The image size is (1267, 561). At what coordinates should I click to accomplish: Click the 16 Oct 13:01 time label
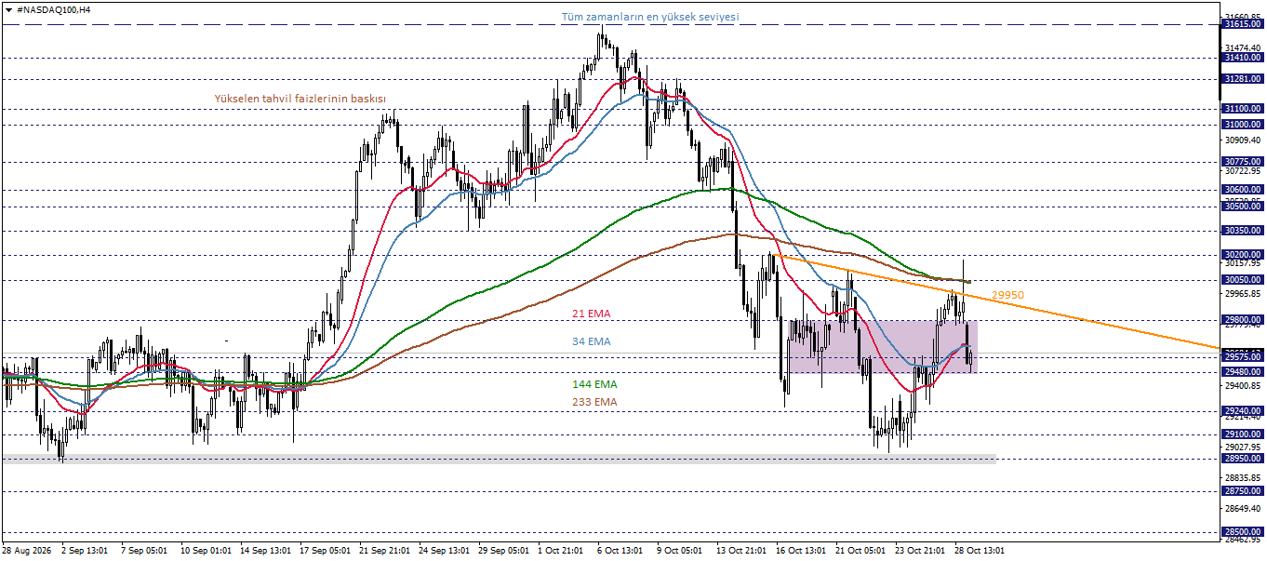(801, 550)
